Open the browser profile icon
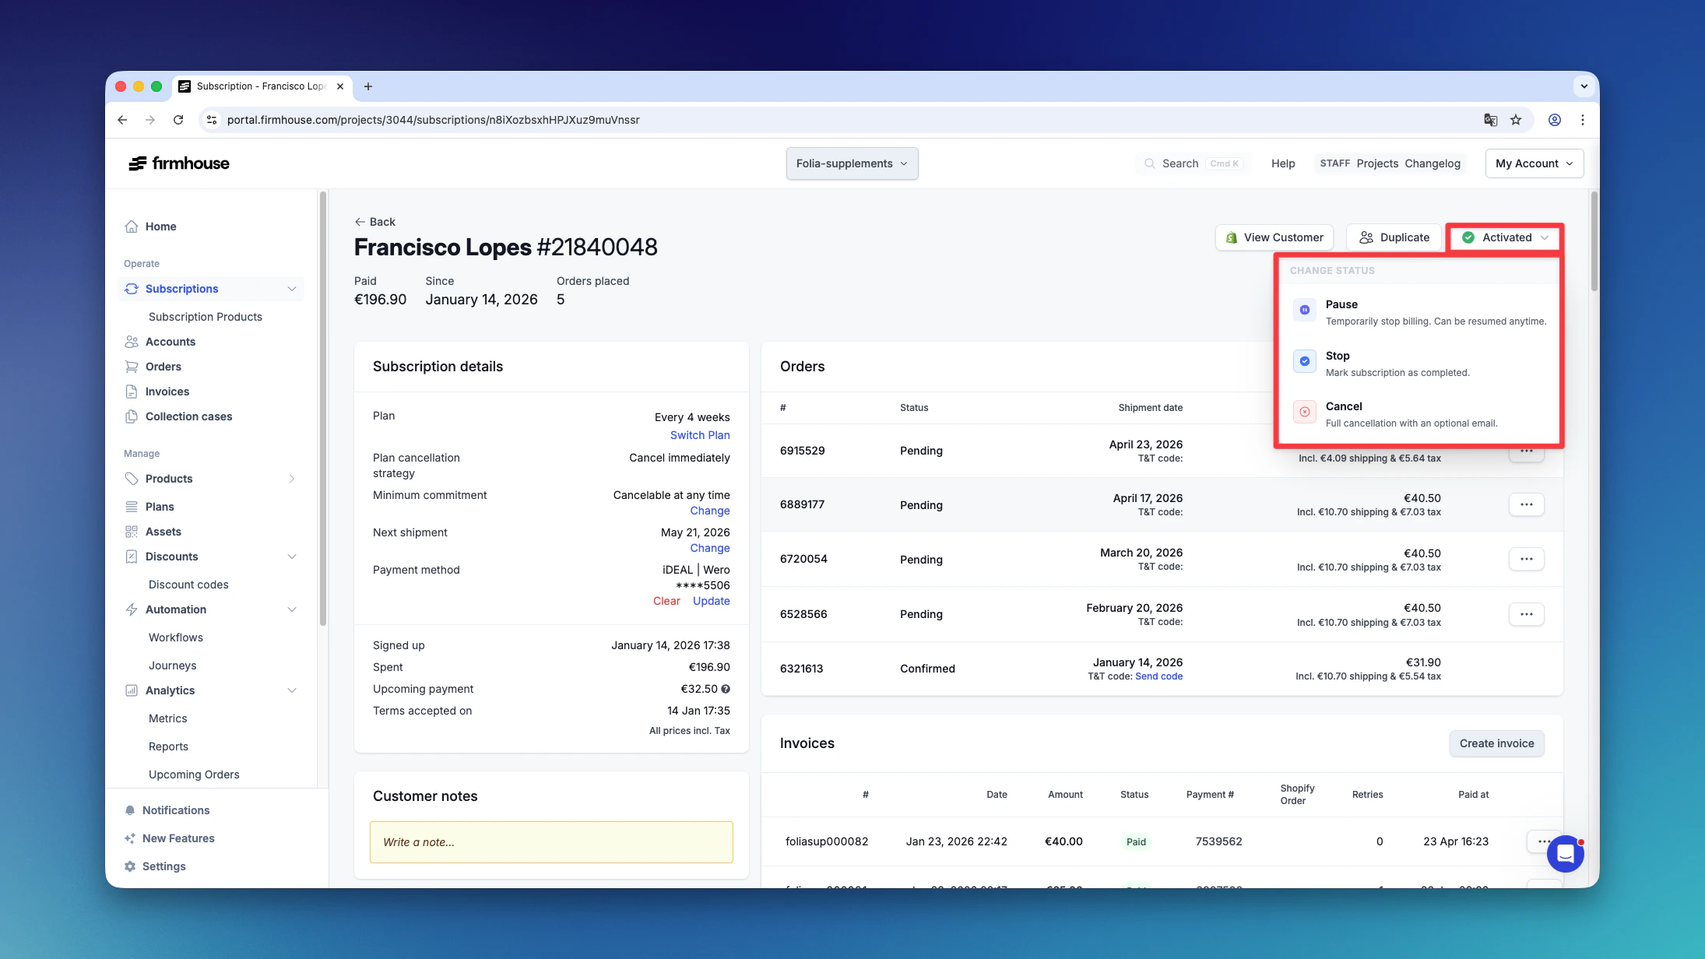Viewport: 1705px width, 959px height. (1555, 120)
